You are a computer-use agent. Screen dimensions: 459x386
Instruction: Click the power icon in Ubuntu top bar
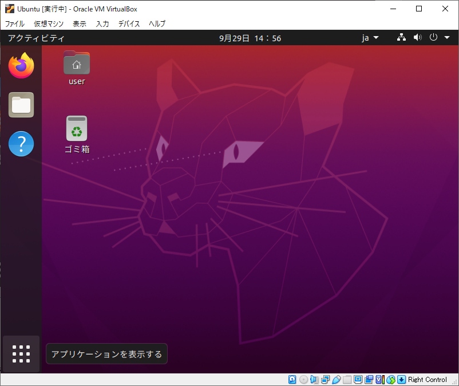(x=433, y=37)
